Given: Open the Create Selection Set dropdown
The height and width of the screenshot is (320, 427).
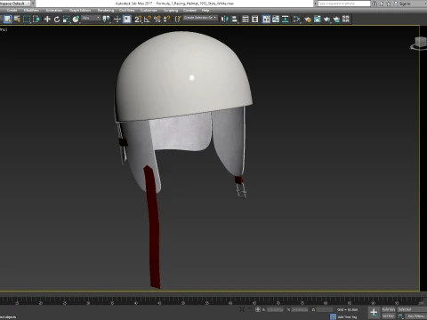Looking at the screenshot, I should point(200,18).
